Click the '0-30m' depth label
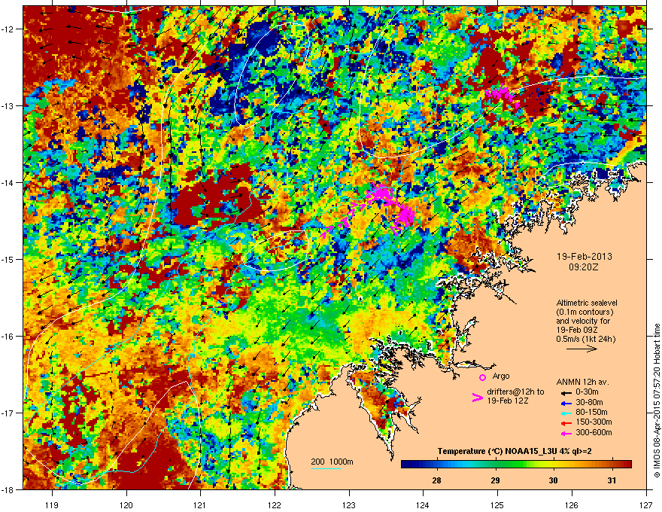This screenshot has width=662, height=512. click(587, 392)
